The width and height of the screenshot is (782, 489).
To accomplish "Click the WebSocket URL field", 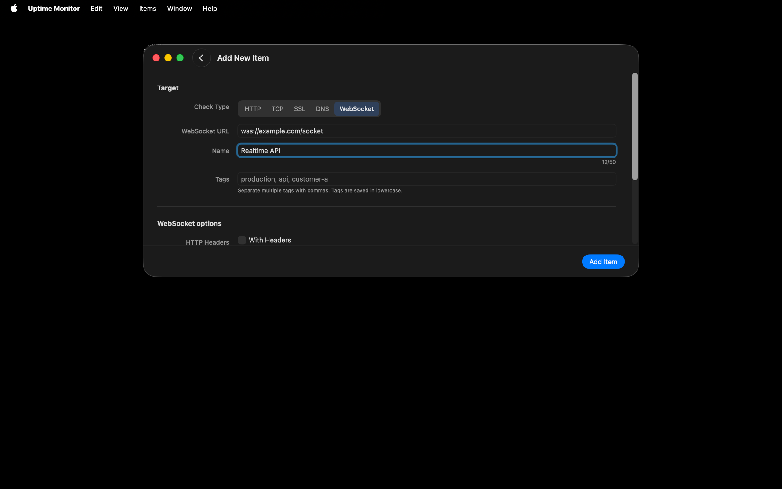I will point(426,131).
